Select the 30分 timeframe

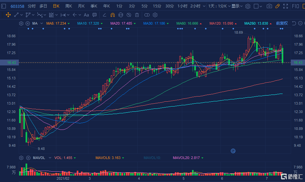point(170,6)
